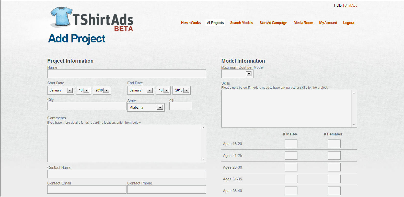The height and width of the screenshot is (197, 404).
Task: Click Males field for Ages 16-20
Action: pos(291,144)
